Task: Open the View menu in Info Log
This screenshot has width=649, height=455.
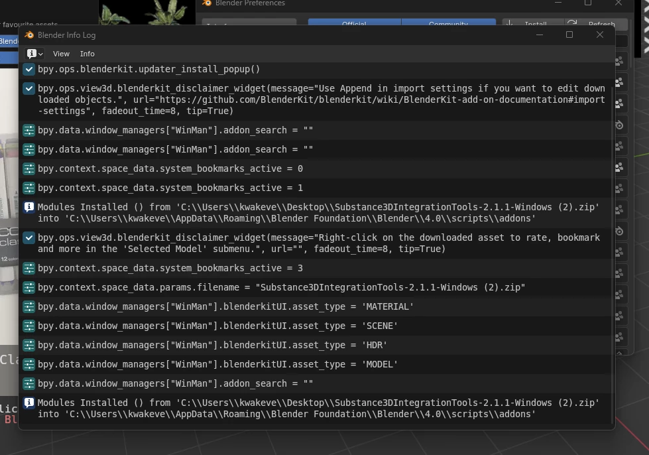Action: point(61,54)
